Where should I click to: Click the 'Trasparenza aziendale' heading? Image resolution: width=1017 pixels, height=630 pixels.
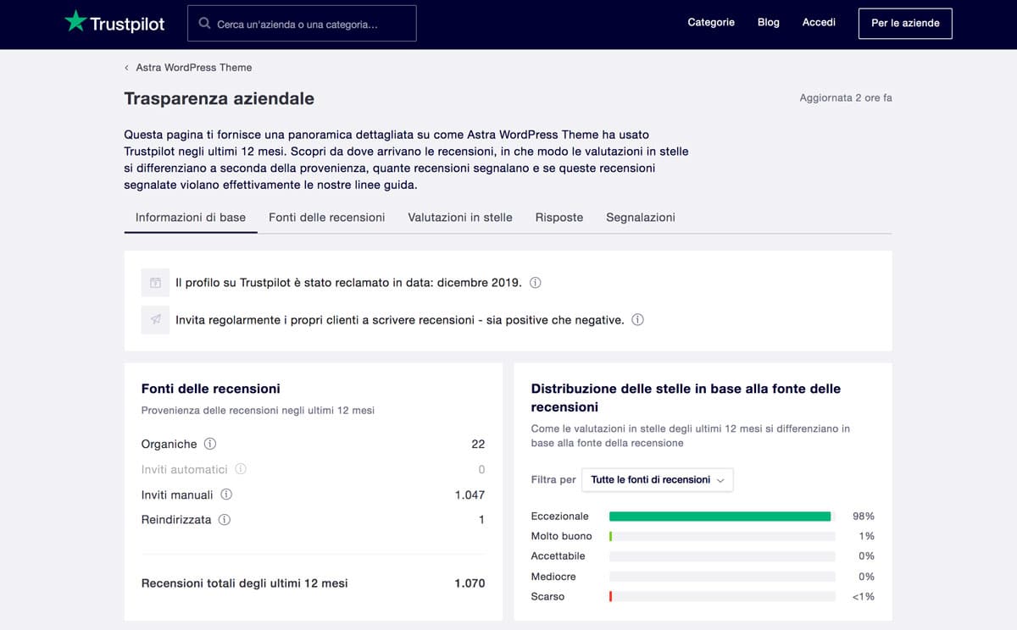tap(220, 98)
